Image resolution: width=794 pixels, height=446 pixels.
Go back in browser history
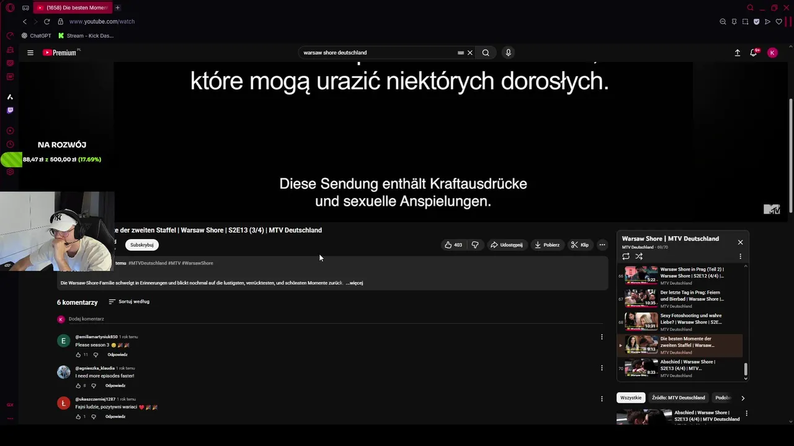pos(24,21)
